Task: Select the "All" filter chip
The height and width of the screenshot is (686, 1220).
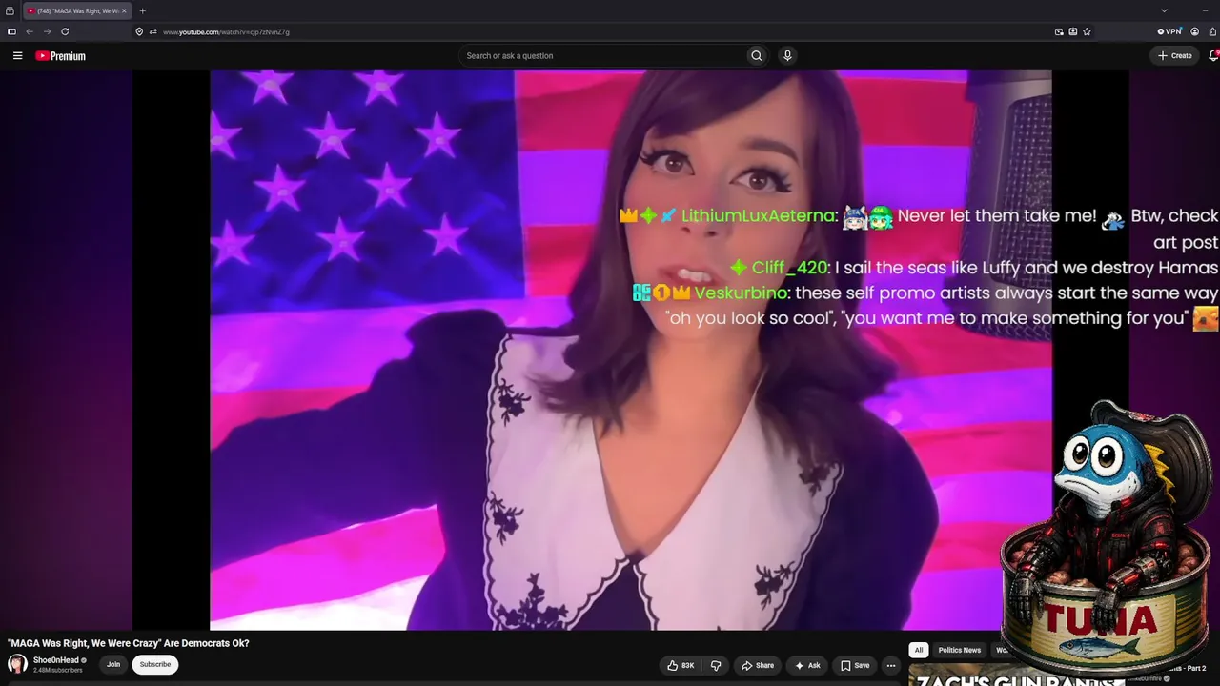Action: coord(919,650)
